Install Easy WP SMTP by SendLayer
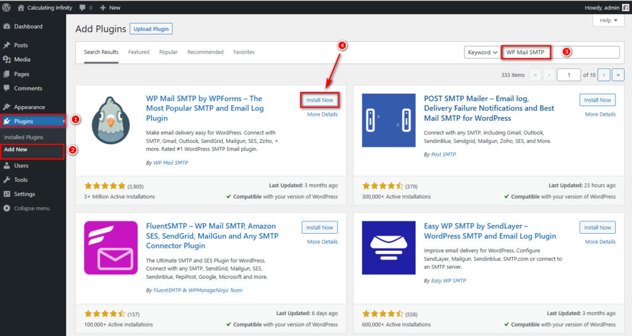 pyautogui.click(x=597, y=227)
